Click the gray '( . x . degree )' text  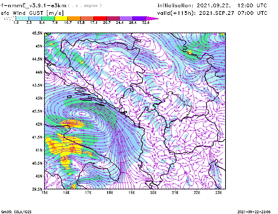click(85, 6)
